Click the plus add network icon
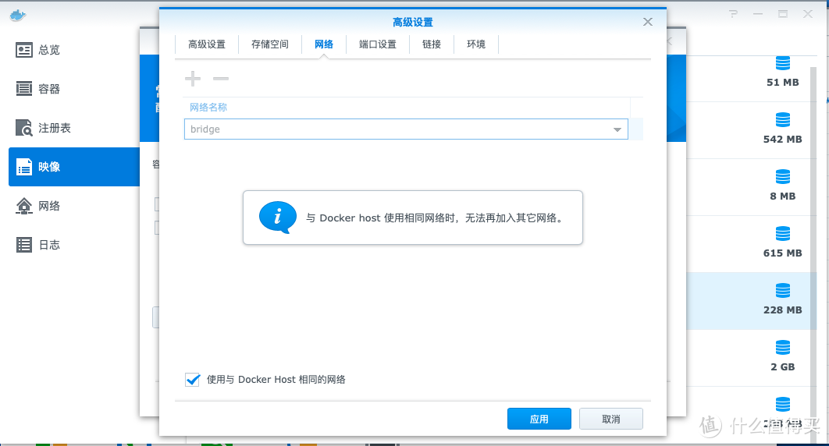This screenshot has height=446, width=829. (193, 79)
